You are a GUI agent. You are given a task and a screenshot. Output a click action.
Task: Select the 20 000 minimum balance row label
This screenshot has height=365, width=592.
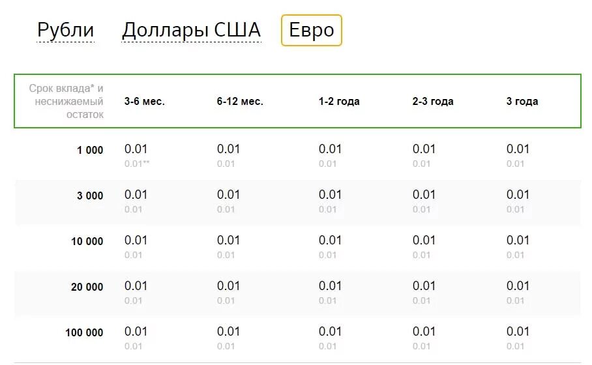point(87,287)
